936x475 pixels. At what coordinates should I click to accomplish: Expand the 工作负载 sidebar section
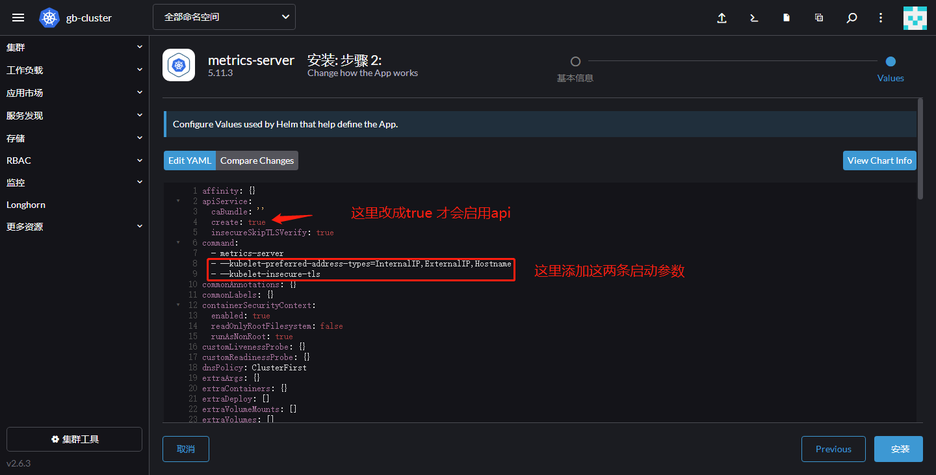pos(74,70)
